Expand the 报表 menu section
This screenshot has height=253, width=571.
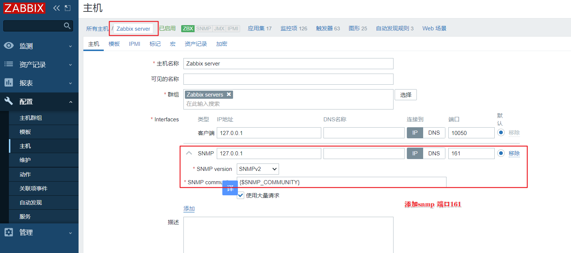click(70, 83)
